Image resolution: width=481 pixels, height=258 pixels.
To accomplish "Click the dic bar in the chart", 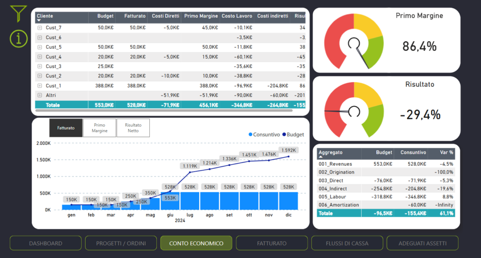I will coord(288,201).
